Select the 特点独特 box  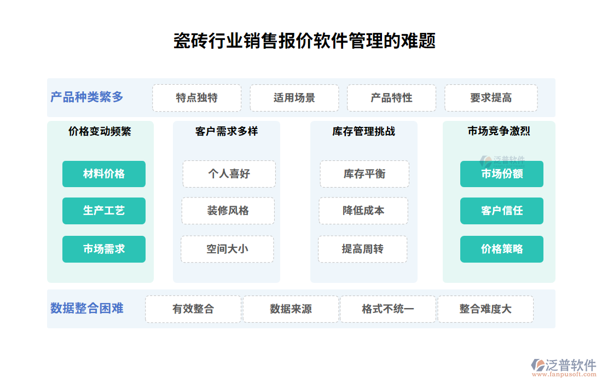[x=196, y=98]
